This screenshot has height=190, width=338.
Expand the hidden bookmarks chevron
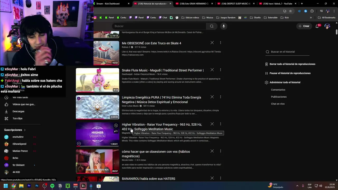[311, 18]
